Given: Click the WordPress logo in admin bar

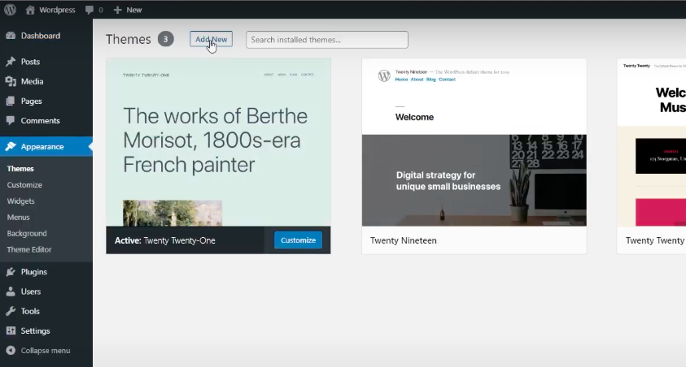Looking at the screenshot, I should [11, 10].
